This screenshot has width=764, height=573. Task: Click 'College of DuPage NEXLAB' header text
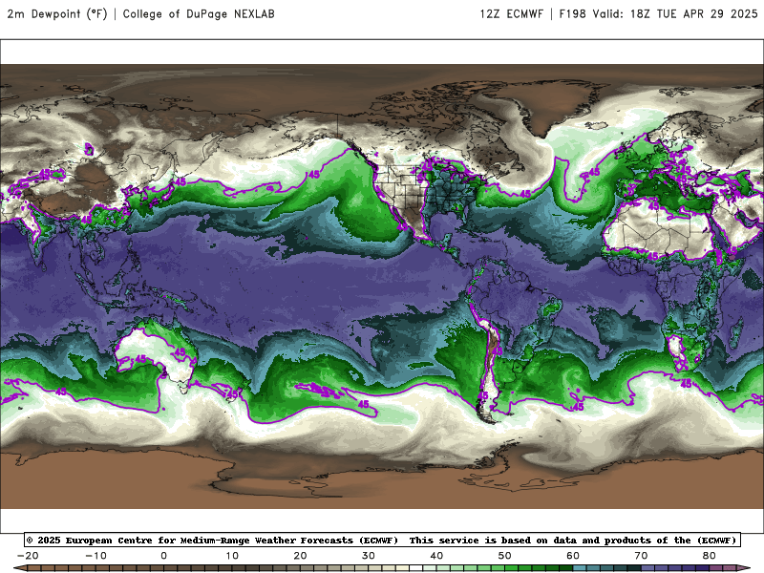[x=199, y=13]
